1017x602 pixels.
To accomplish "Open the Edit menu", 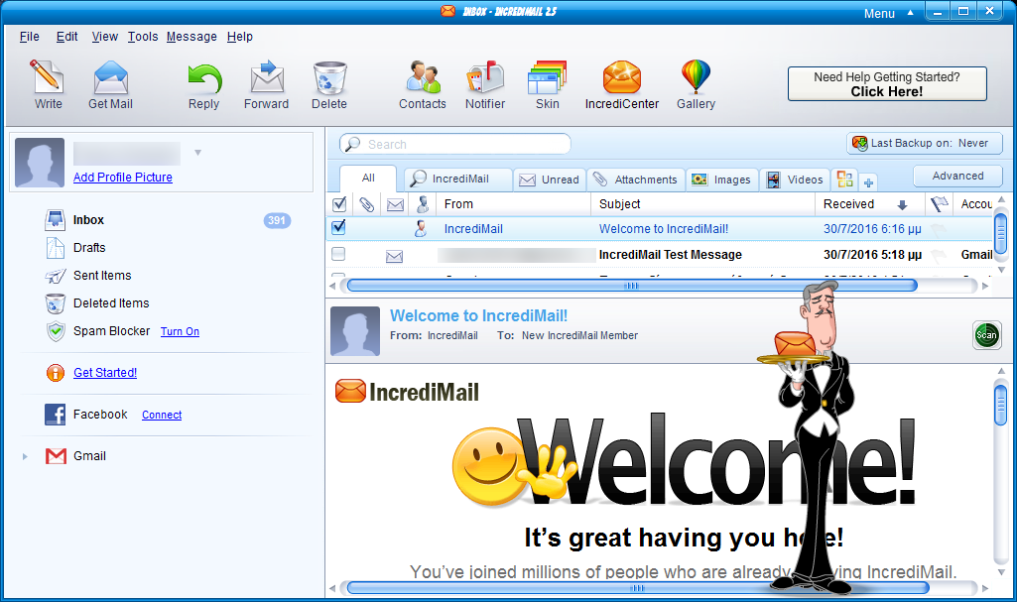I will (66, 37).
